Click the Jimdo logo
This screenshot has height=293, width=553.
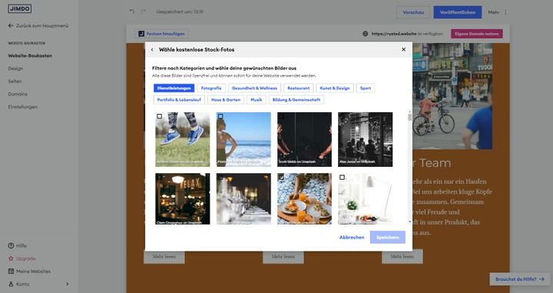(x=19, y=8)
